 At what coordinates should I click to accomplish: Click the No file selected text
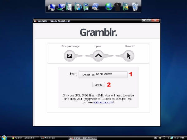click(x=104, y=74)
